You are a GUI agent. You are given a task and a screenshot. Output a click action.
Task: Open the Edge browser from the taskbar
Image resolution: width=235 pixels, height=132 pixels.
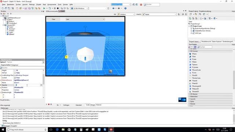57,129
